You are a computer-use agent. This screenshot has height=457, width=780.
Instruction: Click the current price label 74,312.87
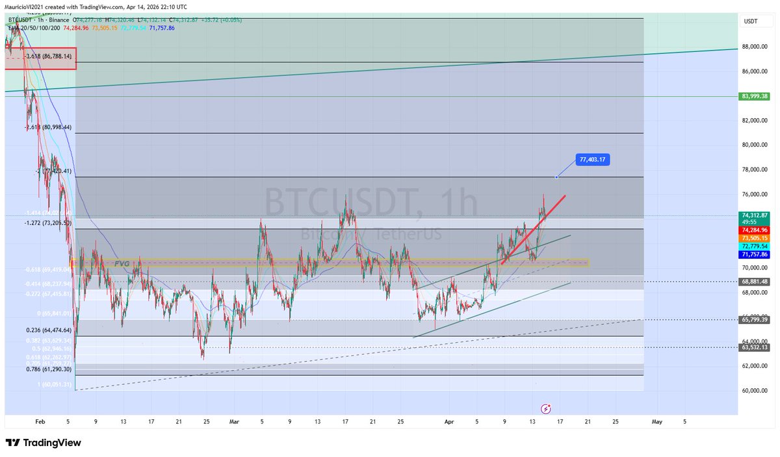[x=755, y=215]
